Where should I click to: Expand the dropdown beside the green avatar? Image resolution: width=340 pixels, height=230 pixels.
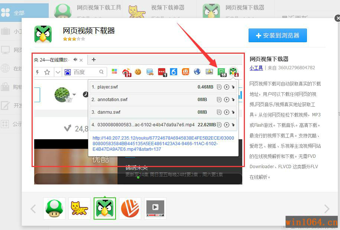click(x=74, y=94)
